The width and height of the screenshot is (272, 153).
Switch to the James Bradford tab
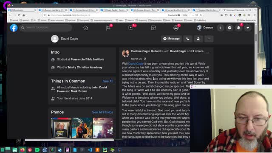[176, 10]
